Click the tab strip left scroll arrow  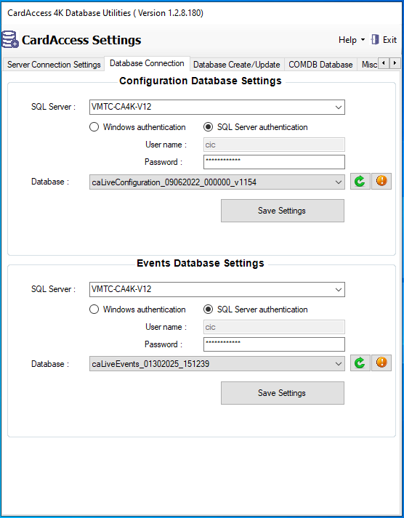point(383,62)
